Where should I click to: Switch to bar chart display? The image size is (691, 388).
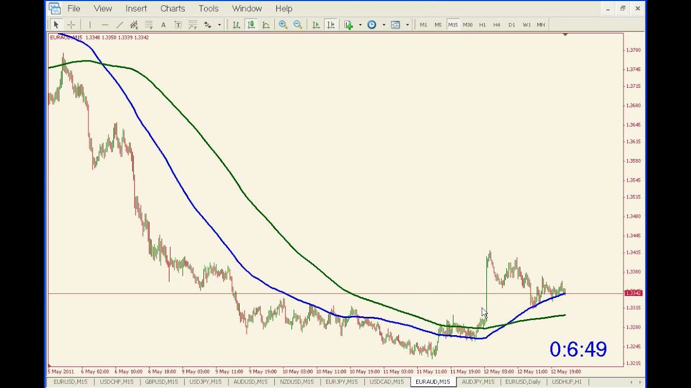(236, 25)
